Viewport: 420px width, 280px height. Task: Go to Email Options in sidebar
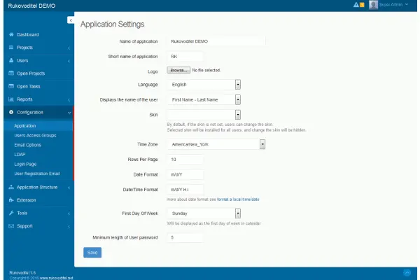point(29,145)
